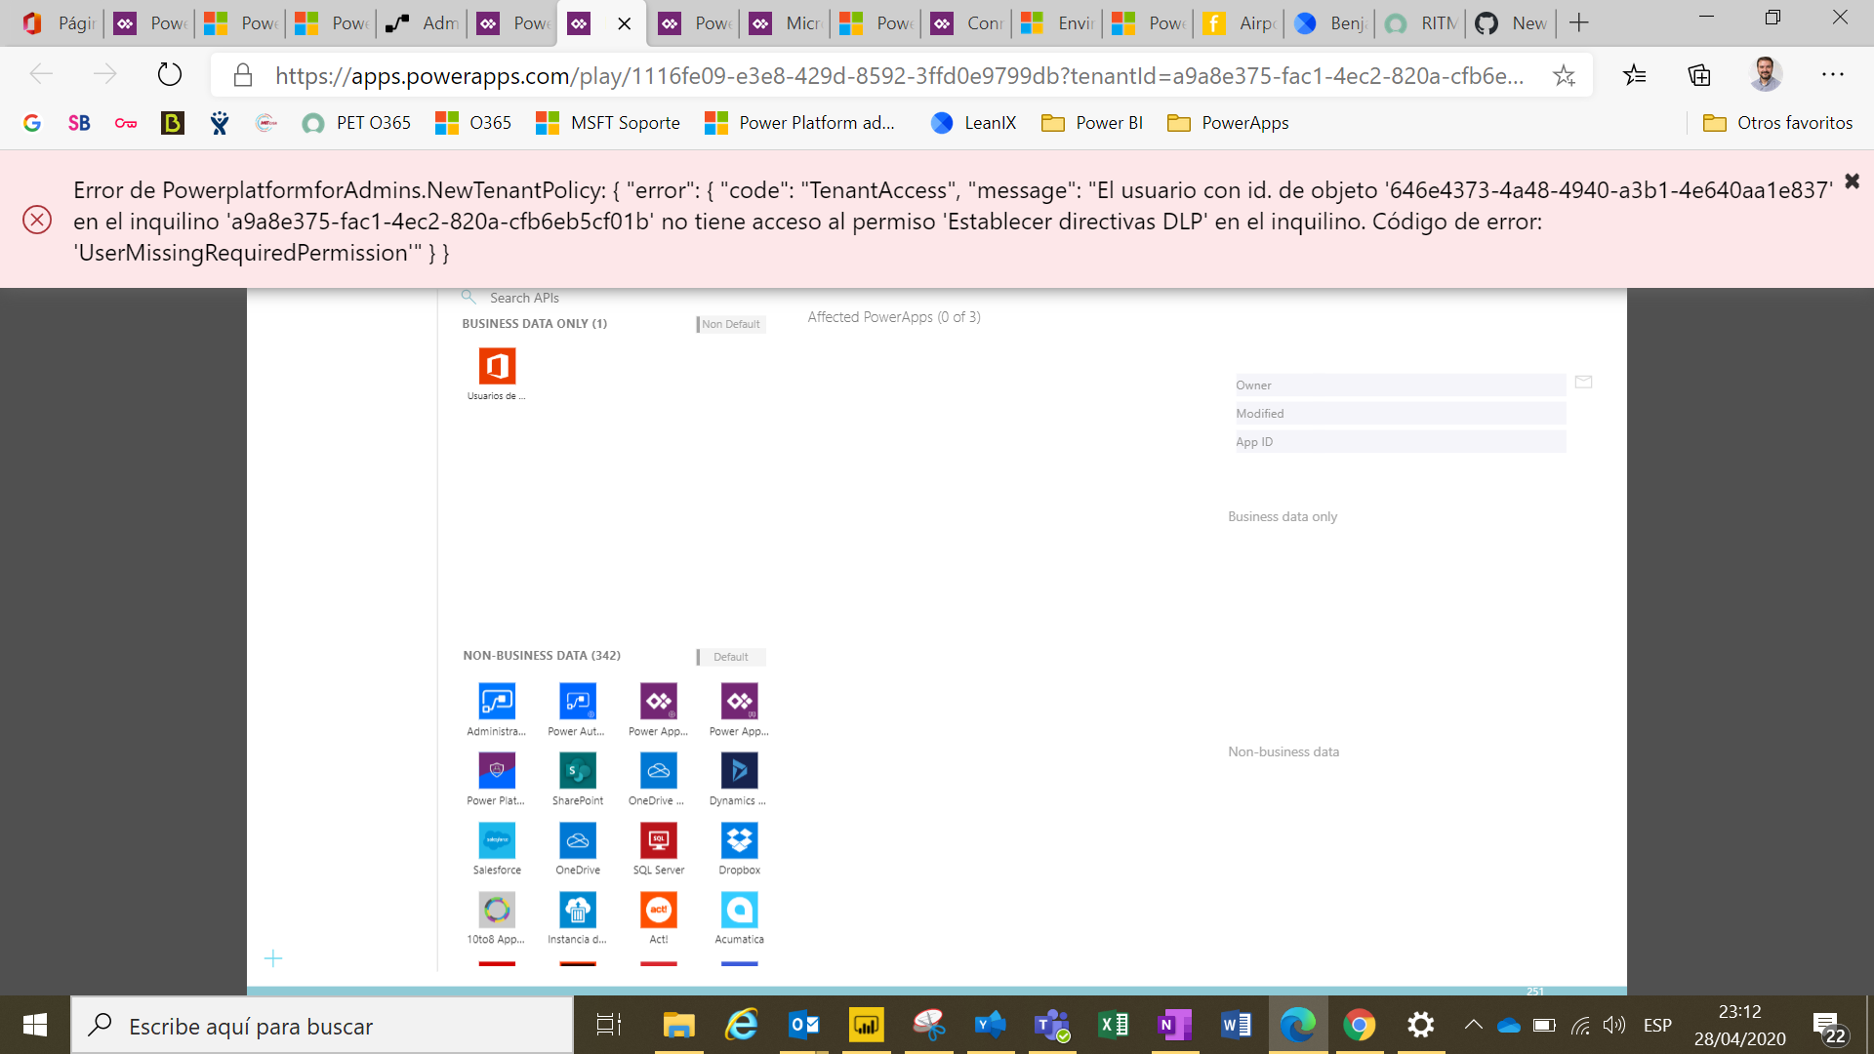Open the LeanIX bookmark

973,123
